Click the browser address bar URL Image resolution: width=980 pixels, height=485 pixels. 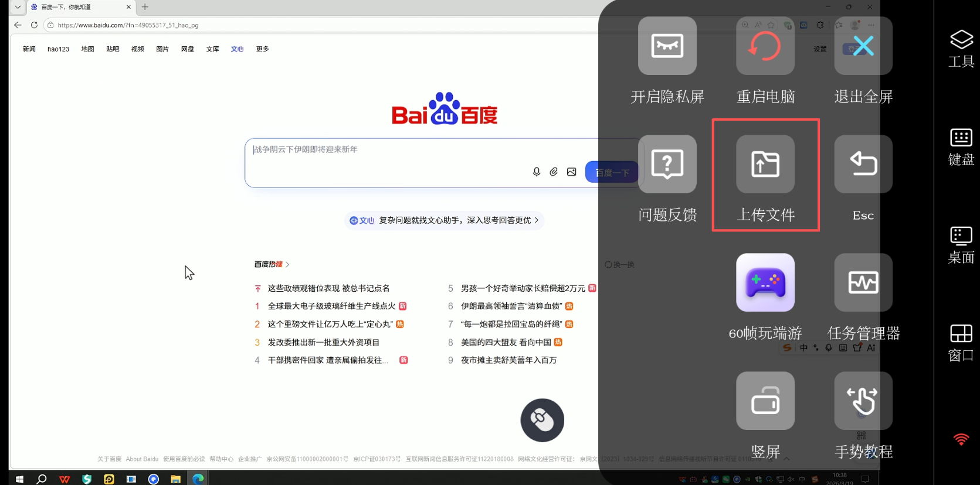pyautogui.click(x=128, y=25)
